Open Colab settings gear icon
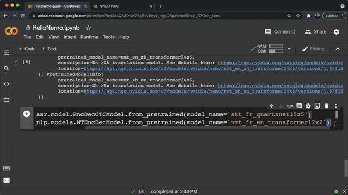The height and width of the screenshot is (195, 348). coord(337,32)
